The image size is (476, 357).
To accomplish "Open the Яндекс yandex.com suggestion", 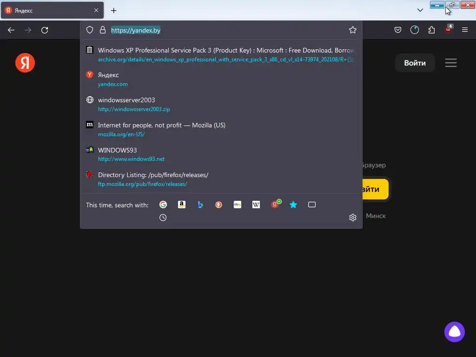I will (x=221, y=79).
